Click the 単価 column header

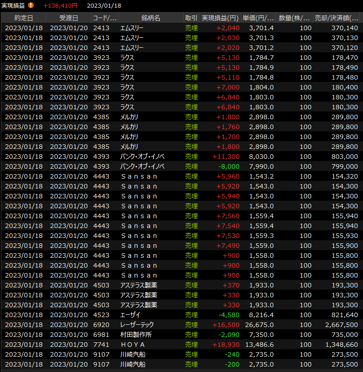click(258, 18)
